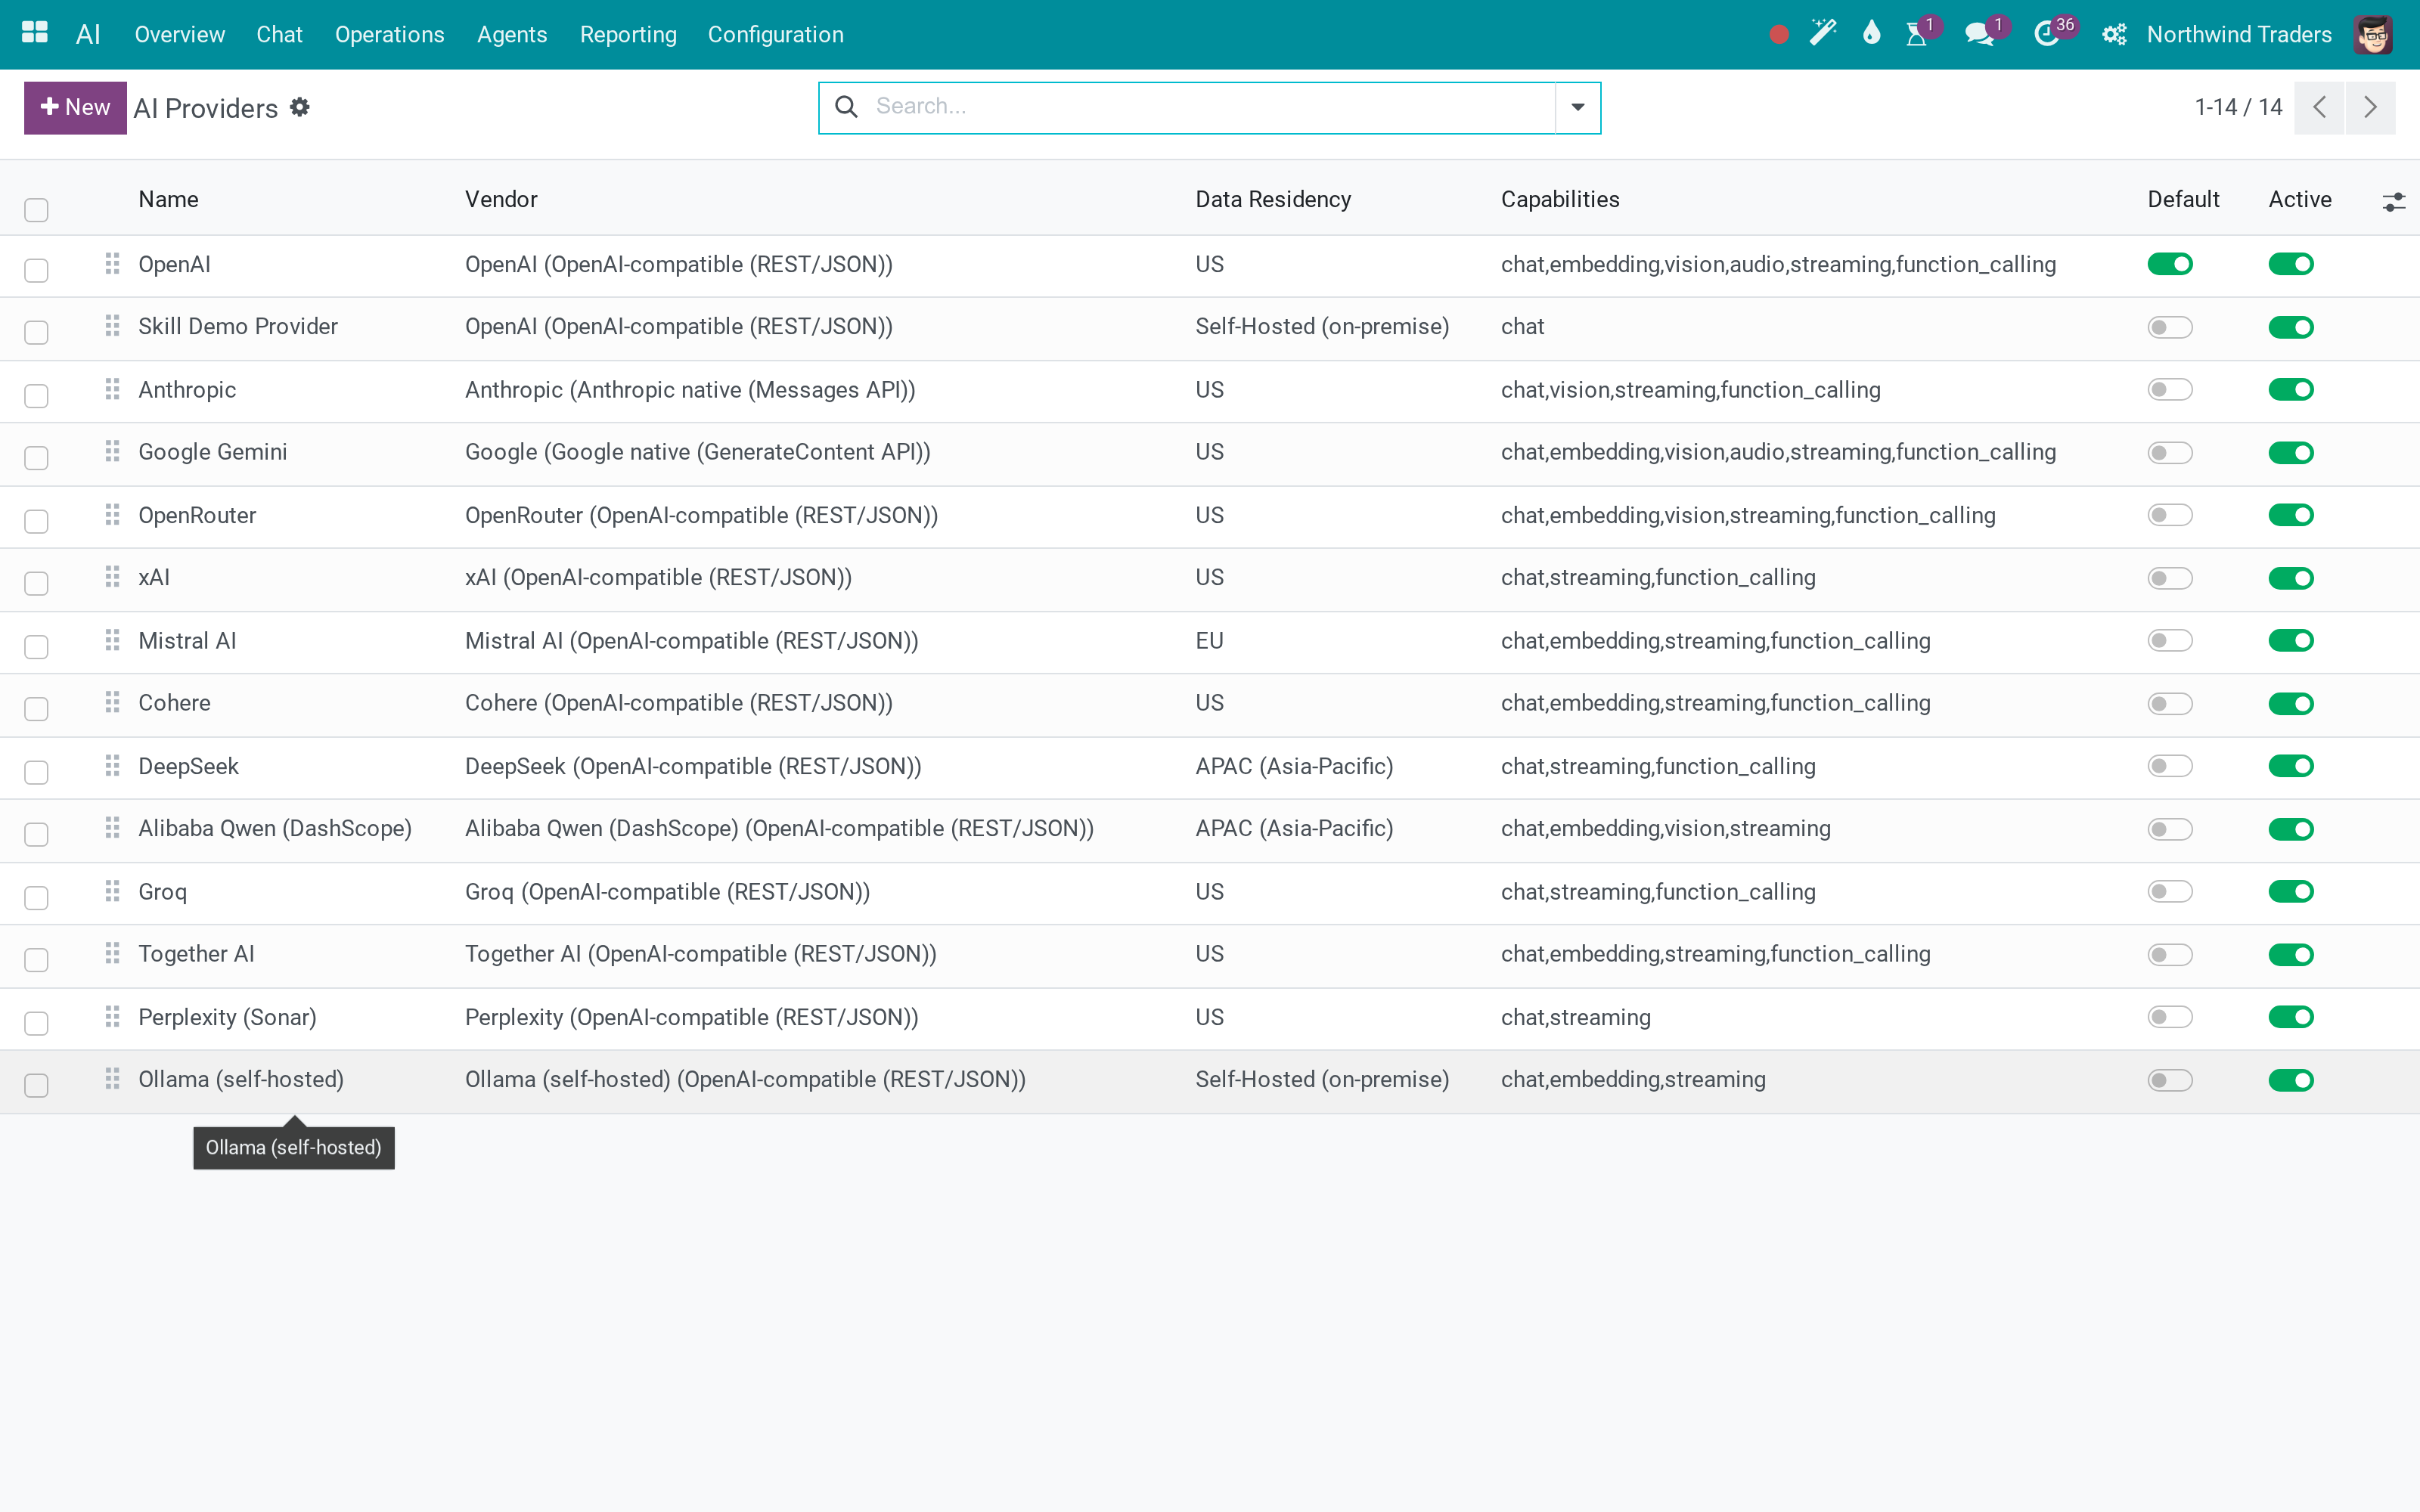
Task: Click the drag handle for Groq row
Action: point(112,891)
